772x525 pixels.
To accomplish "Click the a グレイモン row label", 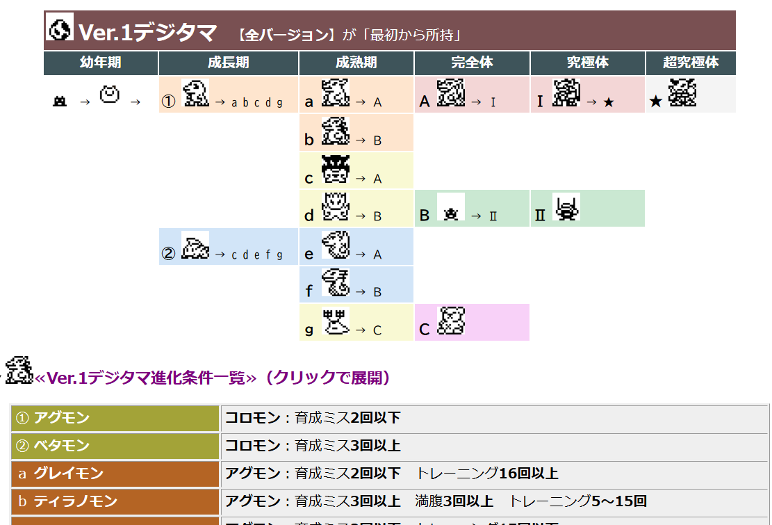I will 115,474.
